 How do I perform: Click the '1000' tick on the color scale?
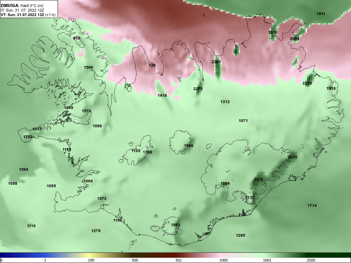click(x=223, y=260)
